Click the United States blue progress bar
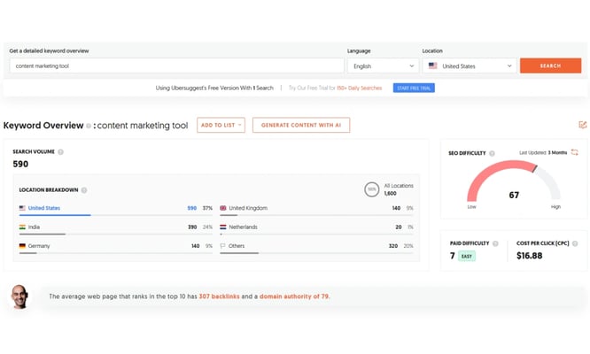The width and height of the screenshot is (590, 354). (55, 215)
